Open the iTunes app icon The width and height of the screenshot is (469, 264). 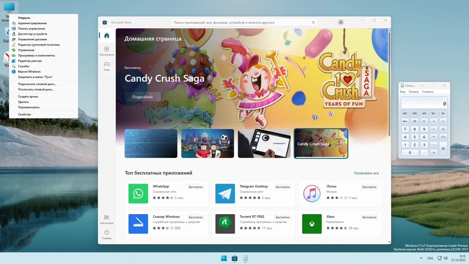(312, 194)
